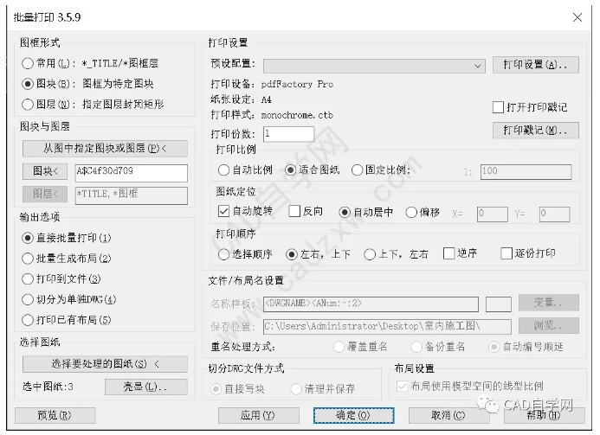
Task: Select 偏移 offset positioning option
Action: pyautogui.click(x=411, y=213)
